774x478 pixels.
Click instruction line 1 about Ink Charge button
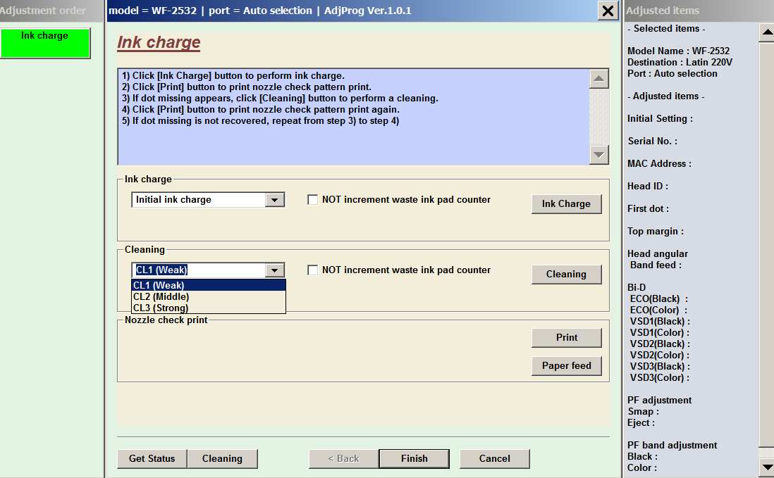tap(233, 76)
